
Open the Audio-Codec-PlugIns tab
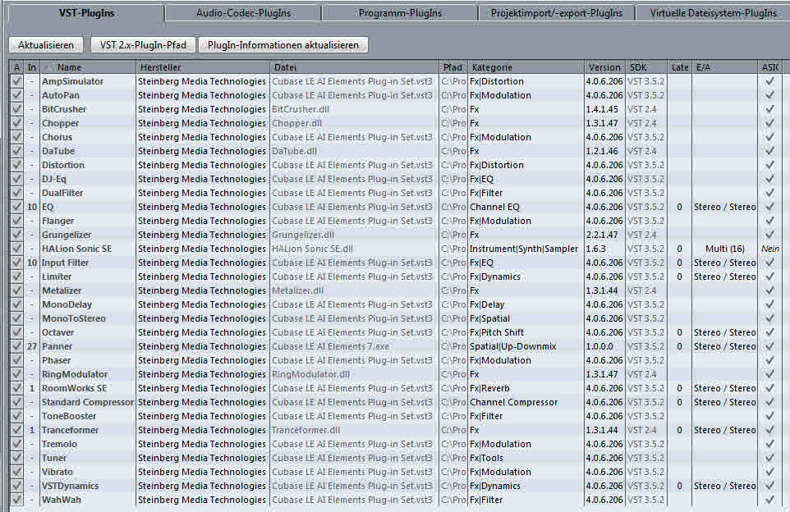point(243,13)
